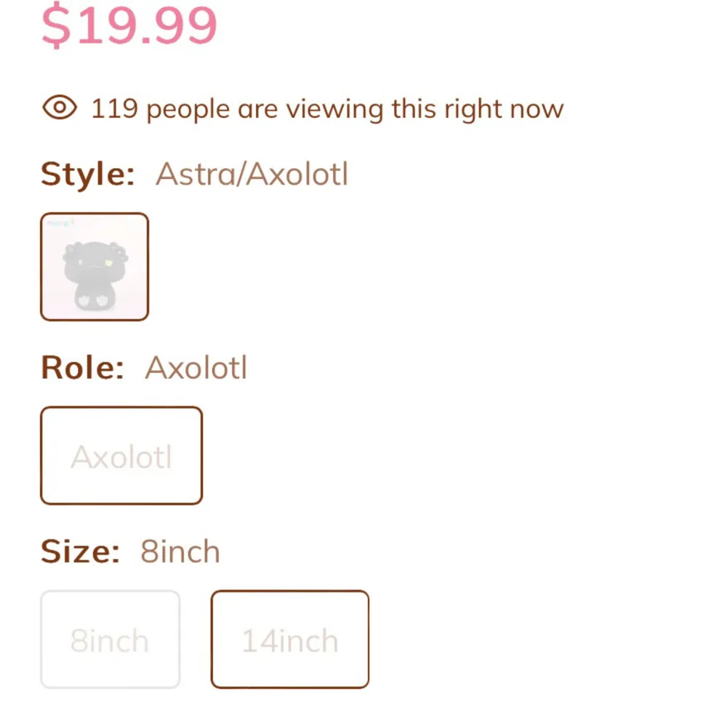Choose the Axolotl role option
This screenshot has width=727, height=727.
(121, 456)
